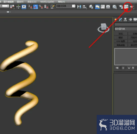Image resolution: width=137 pixels, height=134 pixels.
Task: Open the Rendered Frame Window teapot icon
Action: point(126,7)
